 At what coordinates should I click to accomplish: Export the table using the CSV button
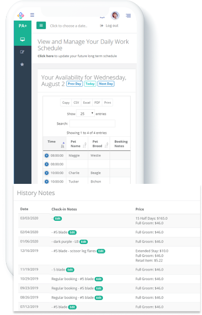click(77, 103)
